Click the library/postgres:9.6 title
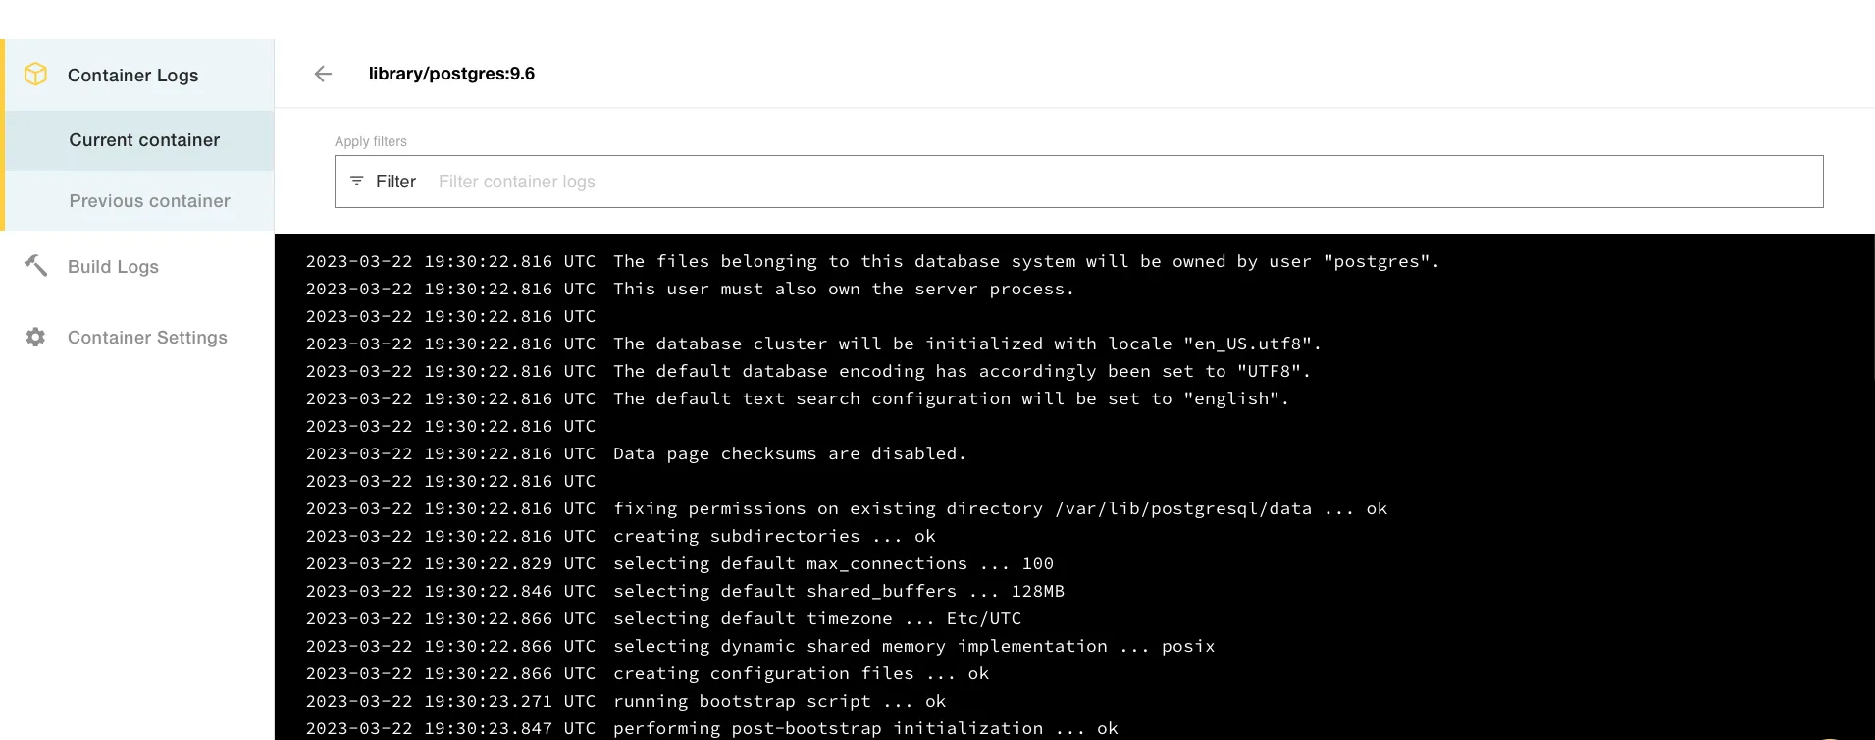The height and width of the screenshot is (740, 1875). [x=451, y=74]
